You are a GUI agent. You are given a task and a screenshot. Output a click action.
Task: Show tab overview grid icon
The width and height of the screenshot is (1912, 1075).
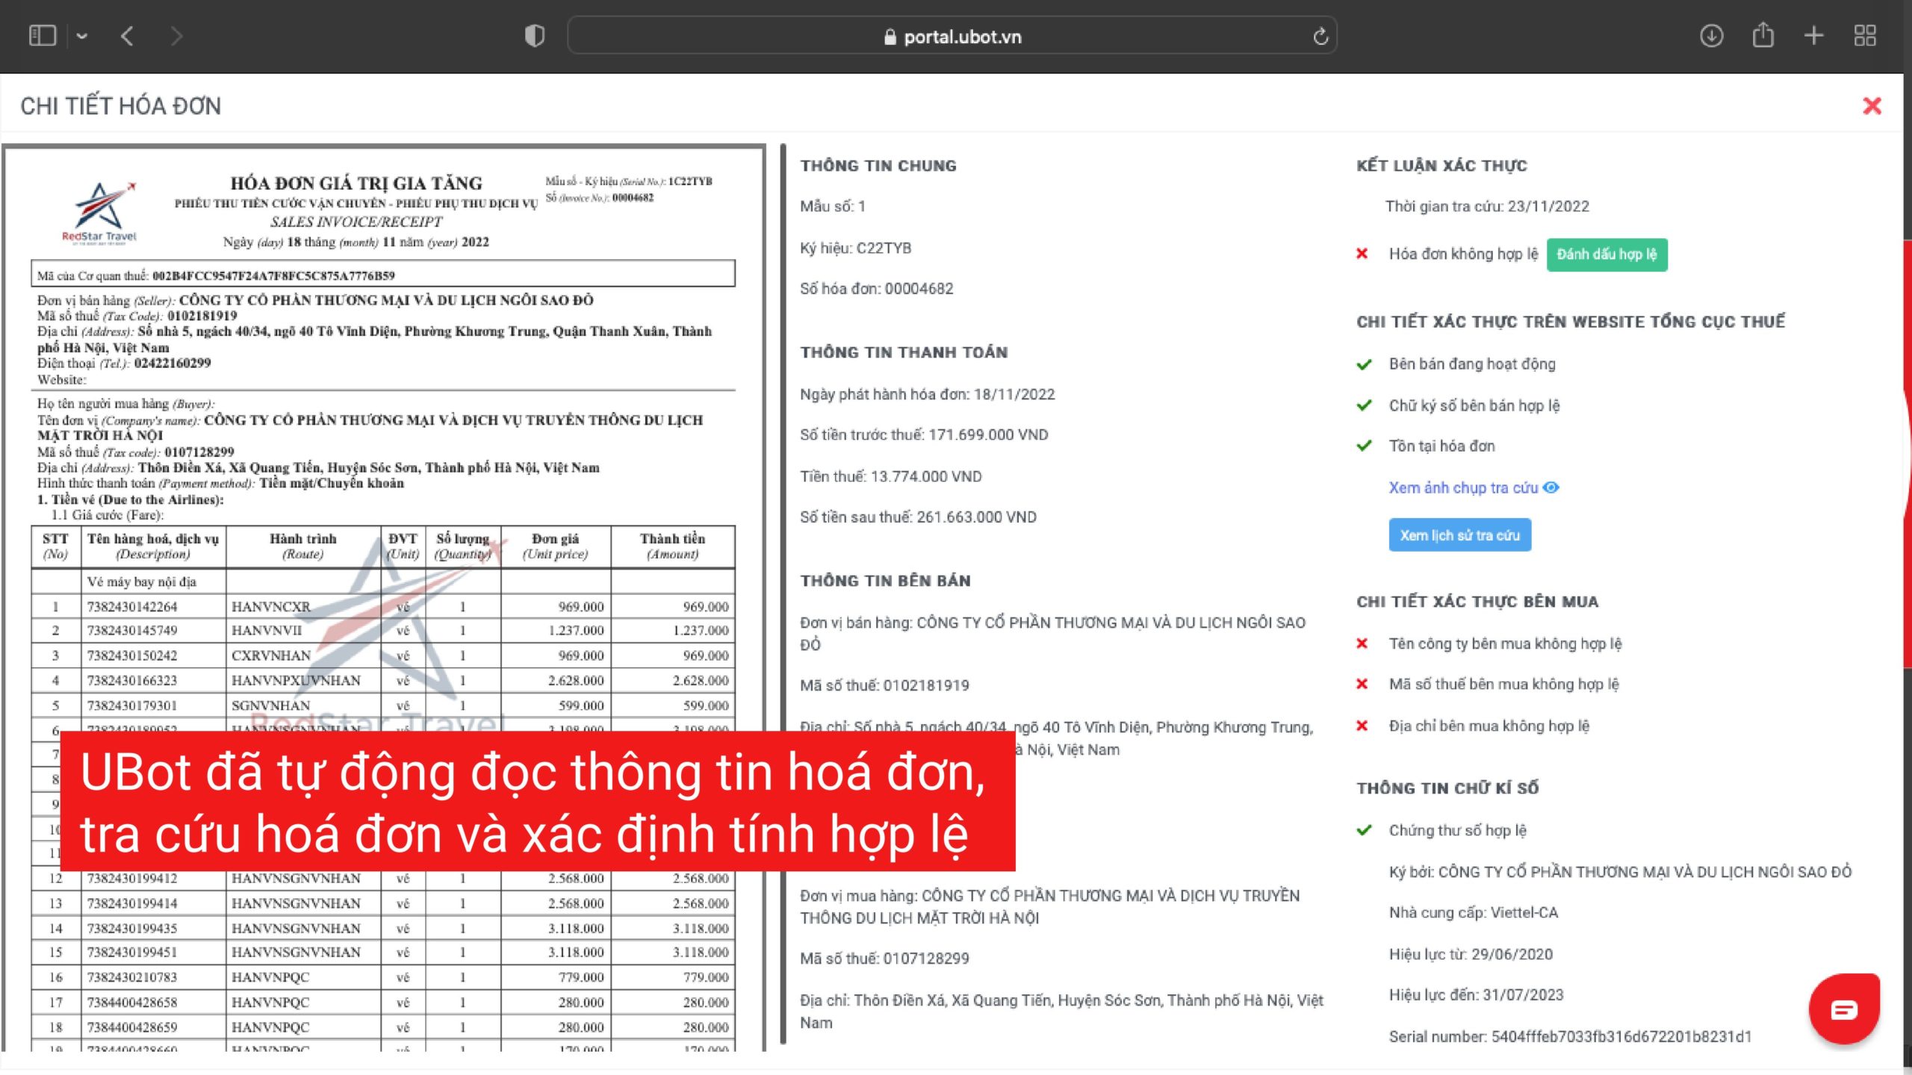[x=1865, y=36]
